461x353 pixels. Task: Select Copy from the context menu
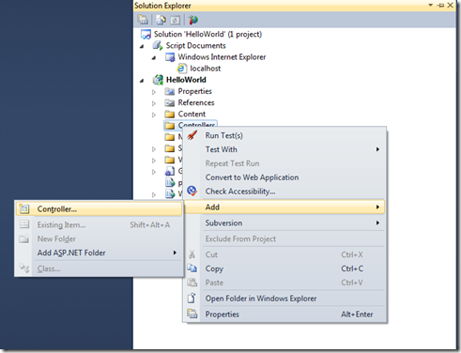coord(284,269)
